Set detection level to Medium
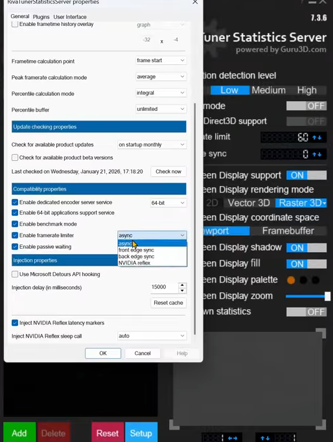 (x=268, y=91)
